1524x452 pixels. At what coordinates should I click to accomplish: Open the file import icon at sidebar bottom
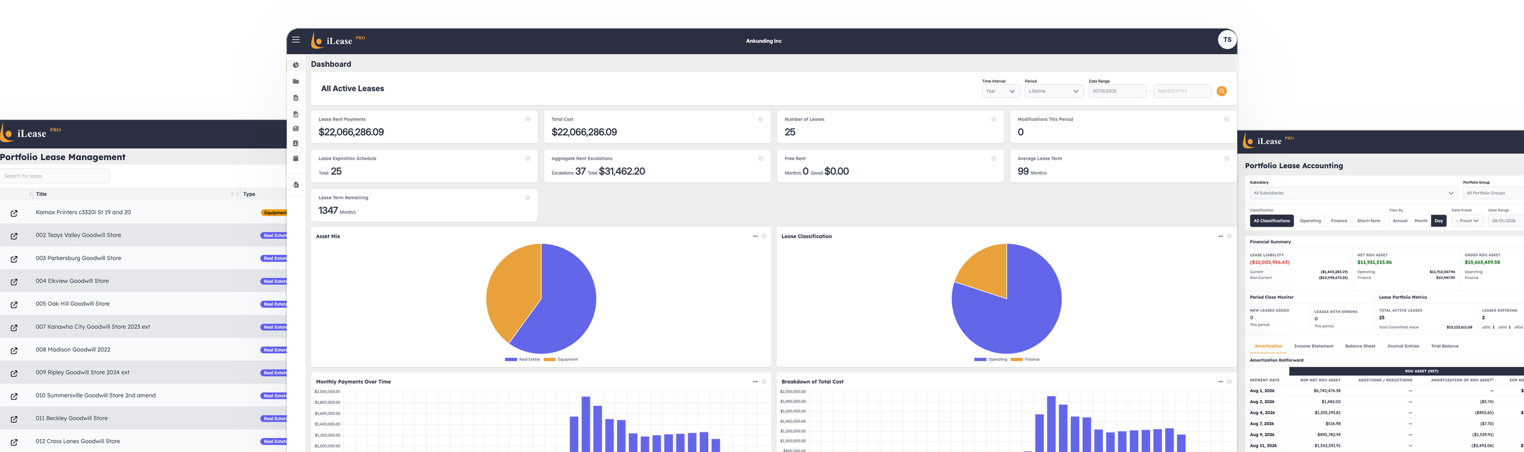tap(296, 185)
